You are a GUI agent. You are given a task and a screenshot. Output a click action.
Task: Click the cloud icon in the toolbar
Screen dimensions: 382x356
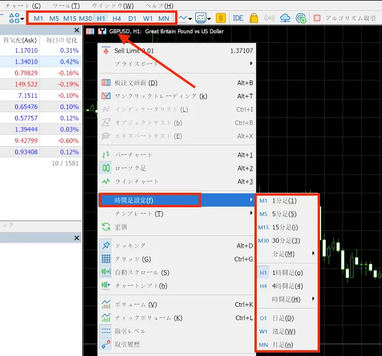click(285, 18)
